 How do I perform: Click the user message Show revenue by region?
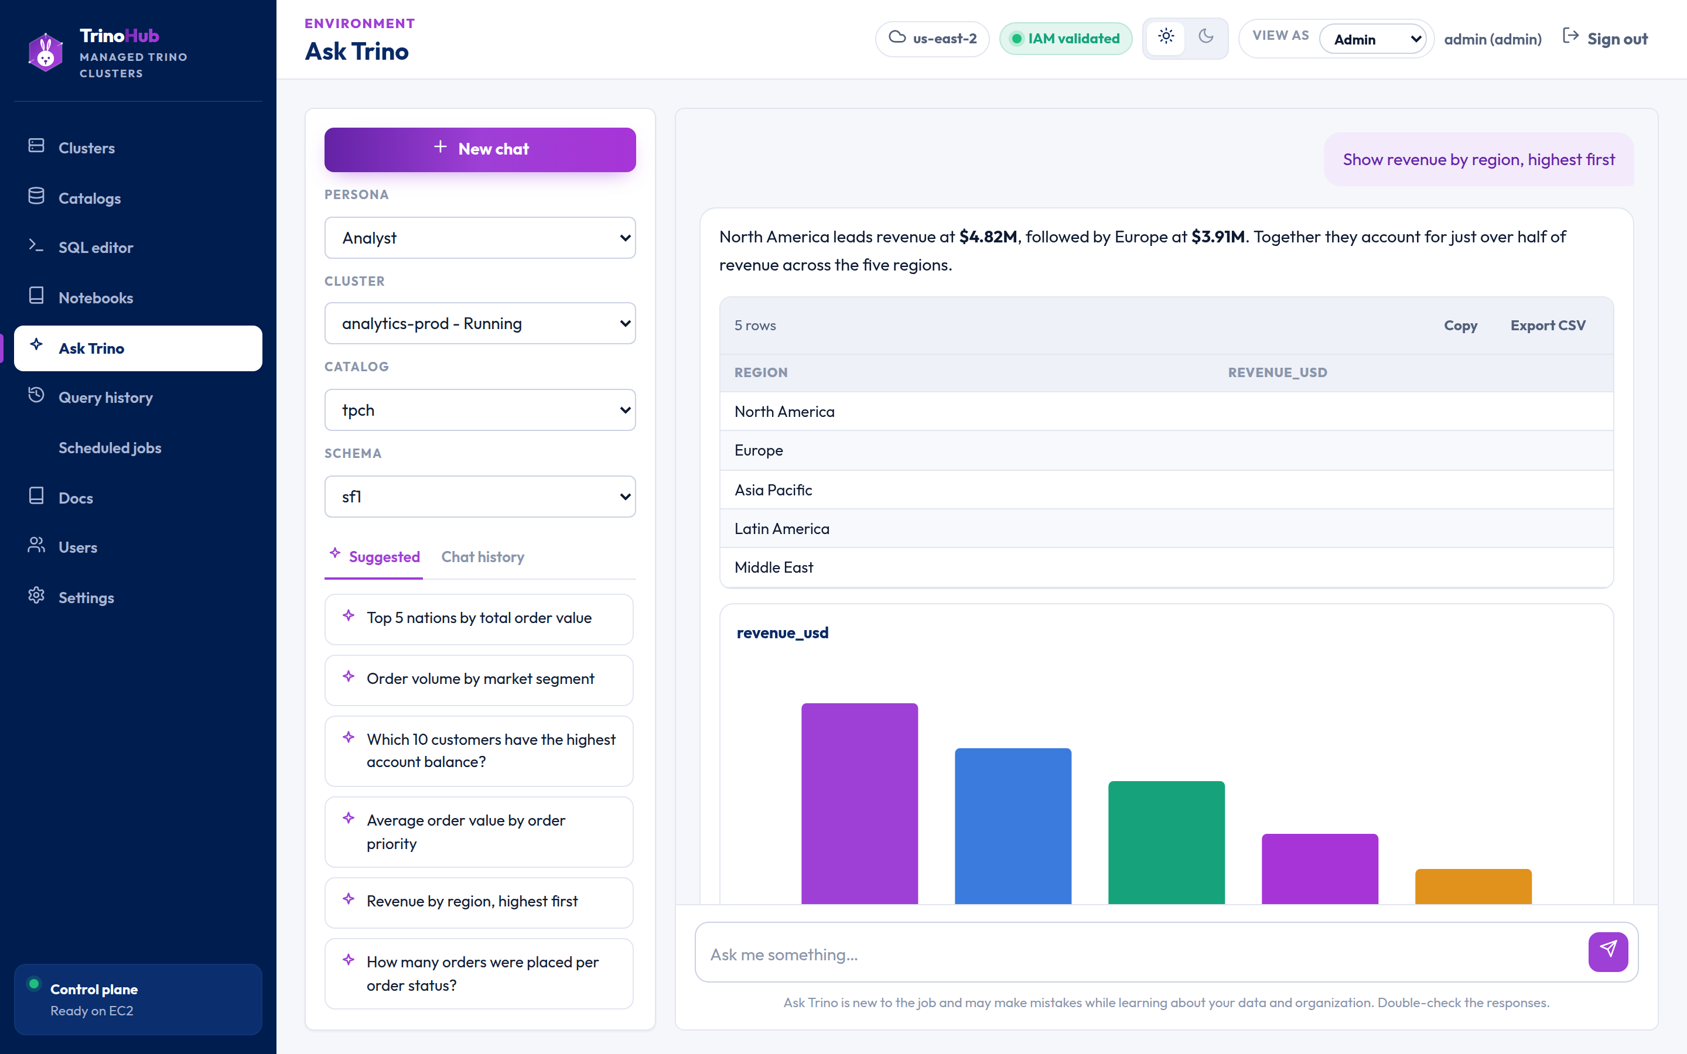click(1478, 159)
